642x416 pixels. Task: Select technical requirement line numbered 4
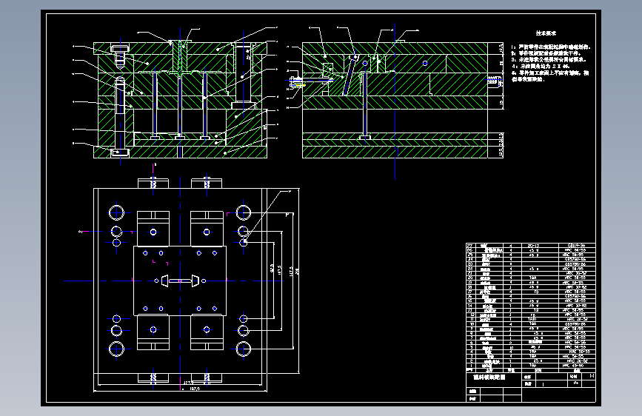[x=541, y=66]
